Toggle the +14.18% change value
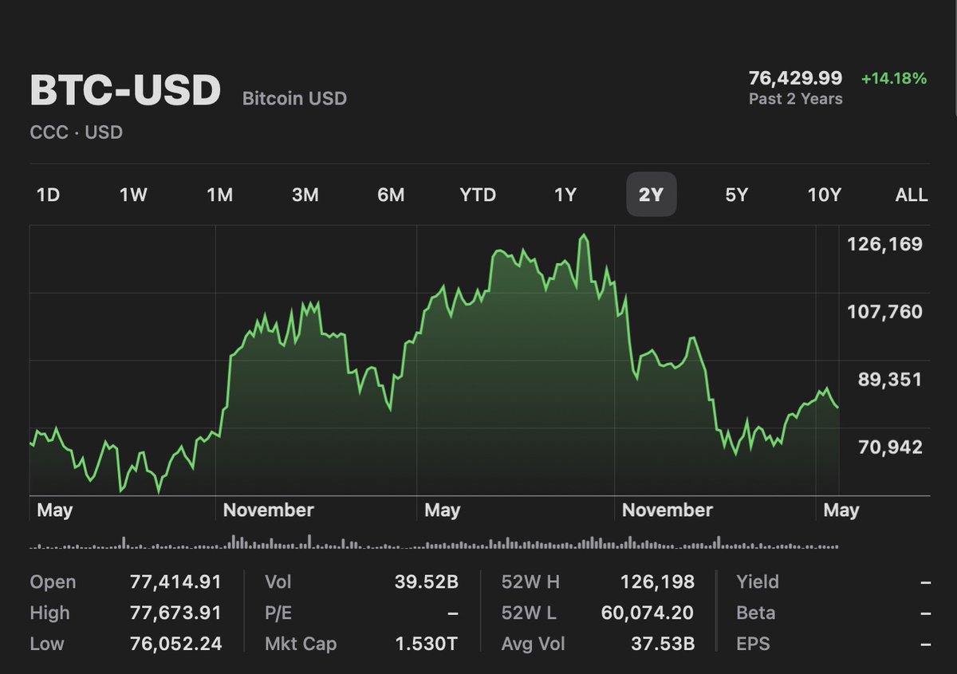 [894, 78]
